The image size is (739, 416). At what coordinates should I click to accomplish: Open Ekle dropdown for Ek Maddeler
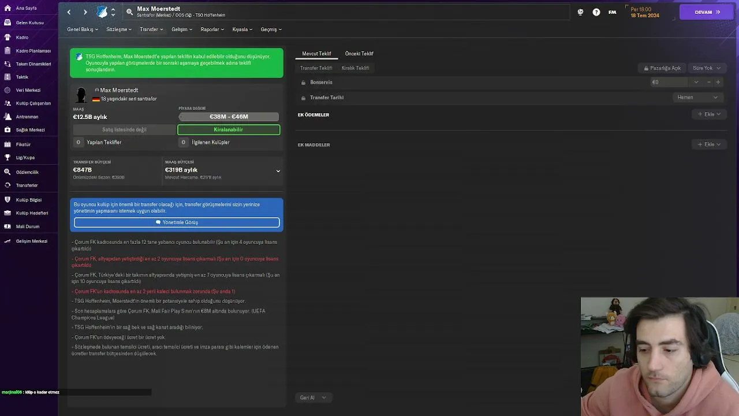709,144
